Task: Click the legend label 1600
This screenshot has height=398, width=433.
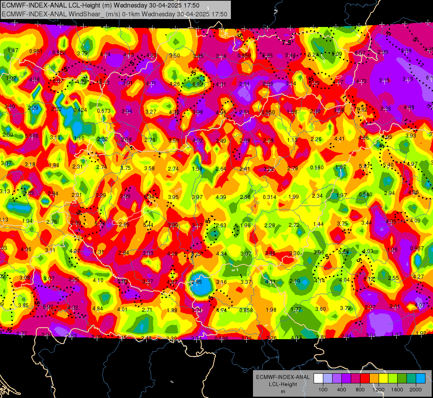Action: [397, 390]
